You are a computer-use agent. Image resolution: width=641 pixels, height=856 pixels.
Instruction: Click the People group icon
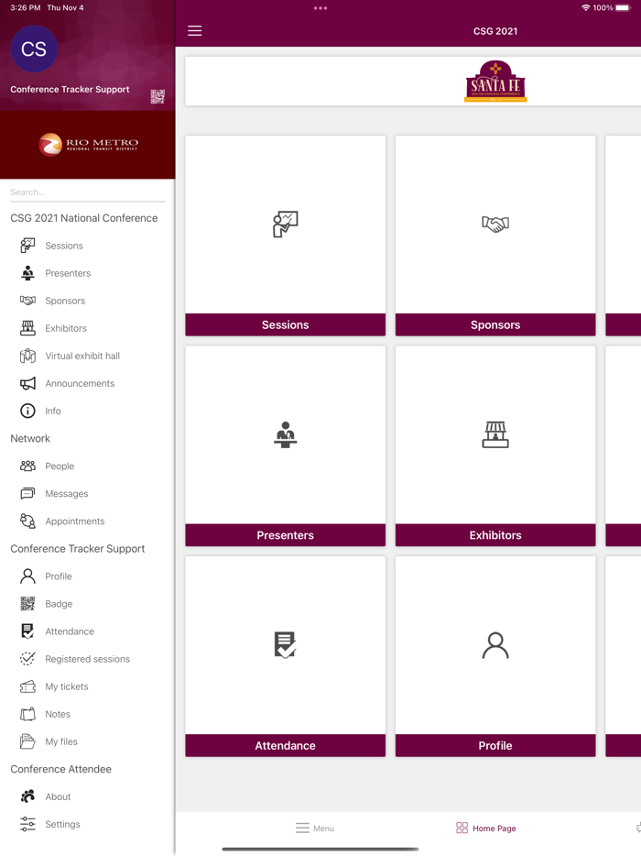[27, 466]
